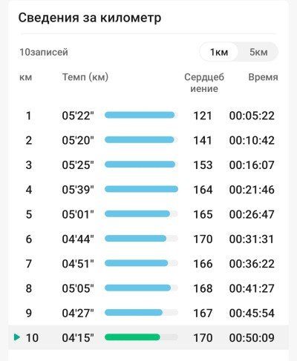
Task: Open the kilometer 1 row with pace 05'22"
Action: pyautogui.click(x=148, y=116)
